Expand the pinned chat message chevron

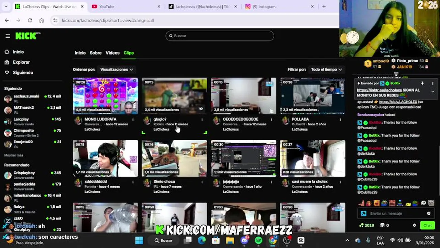coord(432,92)
